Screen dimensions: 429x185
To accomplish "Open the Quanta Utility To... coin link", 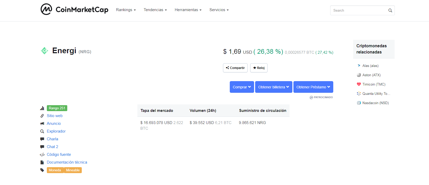I will (x=376, y=94).
